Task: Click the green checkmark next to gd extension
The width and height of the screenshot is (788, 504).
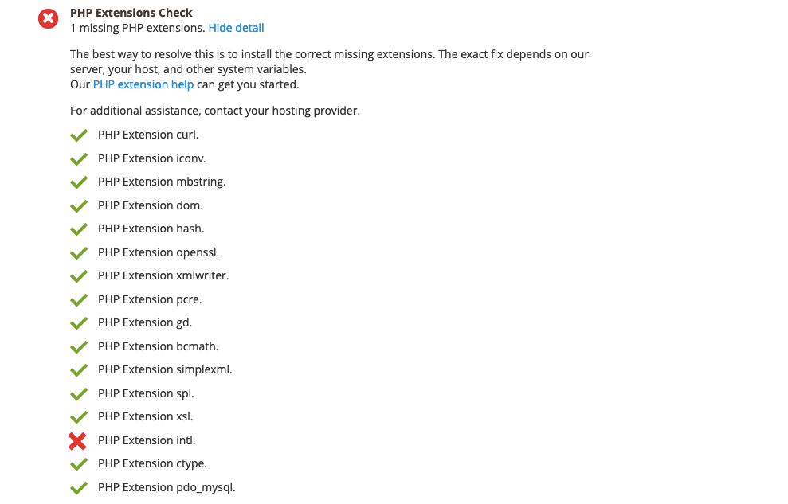Action: (x=79, y=323)
